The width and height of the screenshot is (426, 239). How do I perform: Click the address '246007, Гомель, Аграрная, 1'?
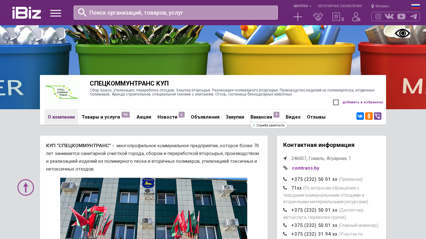pos(321,158)
